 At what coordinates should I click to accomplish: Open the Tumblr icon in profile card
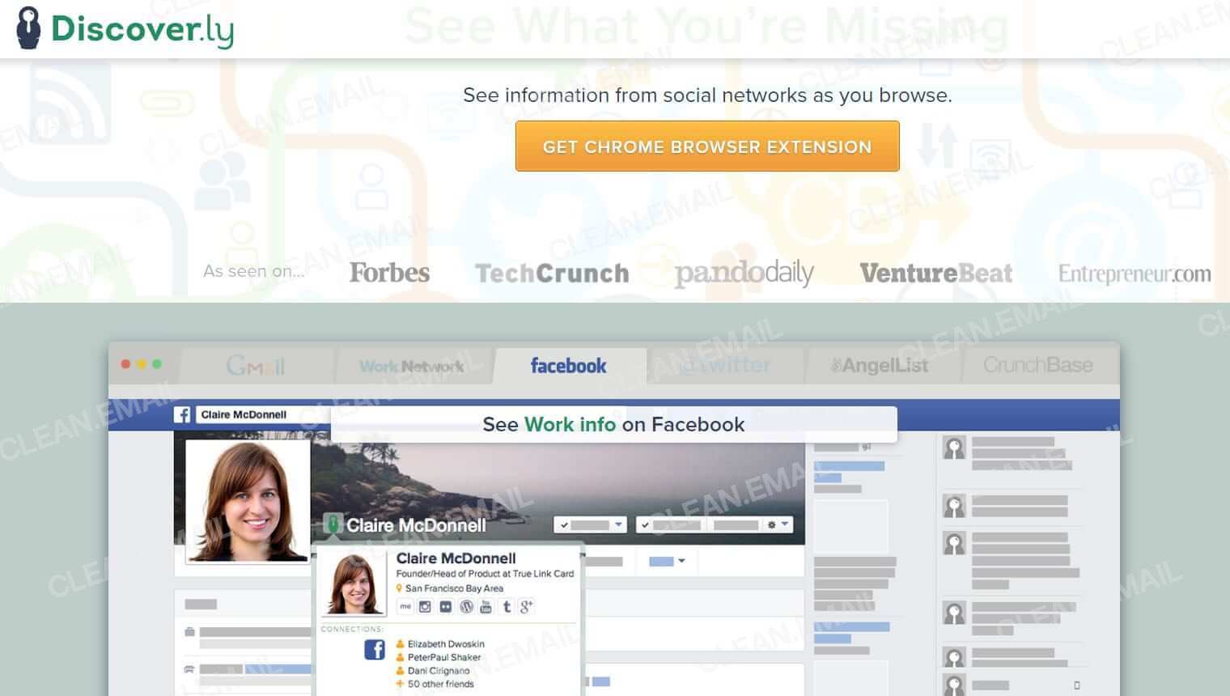[x=507, y=606]
